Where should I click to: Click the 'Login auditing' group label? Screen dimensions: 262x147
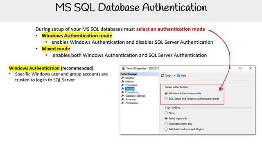coord(173,107)
